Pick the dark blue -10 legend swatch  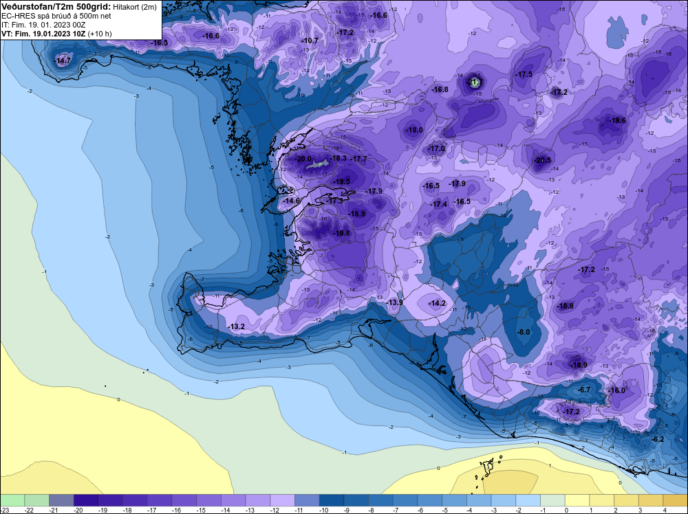pos(332,500)
